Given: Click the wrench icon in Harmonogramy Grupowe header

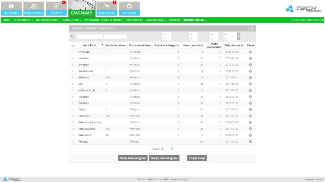Looking at the screenshot, I should pyautogui.click(x=253, y=28).
